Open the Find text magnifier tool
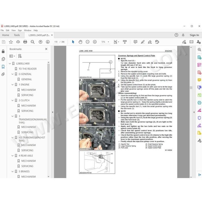202x202 pixels. click(x=33, y=42)
